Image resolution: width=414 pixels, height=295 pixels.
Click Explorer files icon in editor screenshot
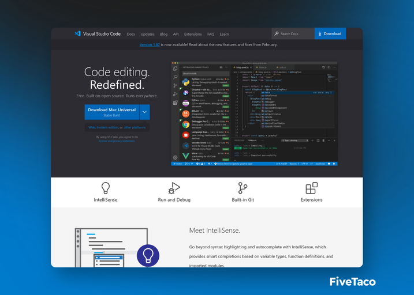point(175,69)
